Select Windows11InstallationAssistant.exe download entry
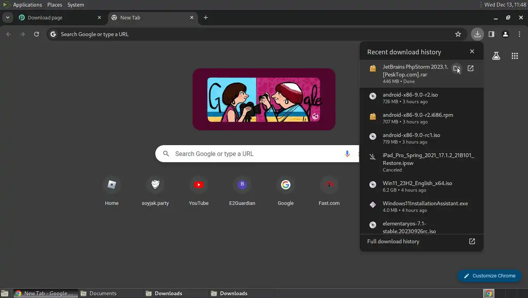528x298 pixels. [422, 206]
